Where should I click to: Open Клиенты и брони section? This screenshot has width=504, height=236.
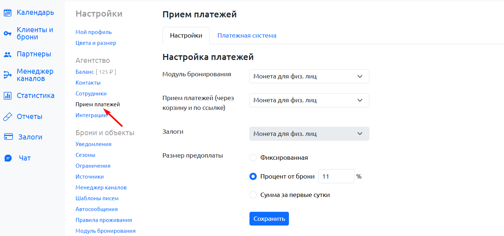[x=35, y=33]
